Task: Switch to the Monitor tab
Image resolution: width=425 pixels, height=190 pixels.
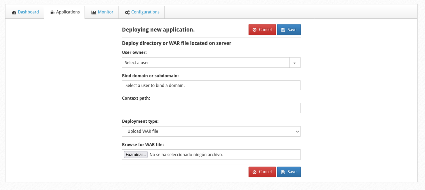Action: click(x=102, y=12)
